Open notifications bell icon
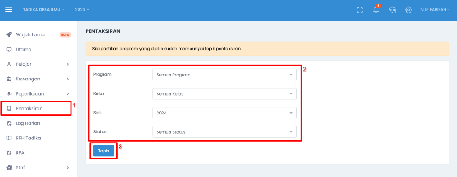Image resolution: width=457 pixels, height=177 pixels. pyautogui.click(x=376, y=10)
